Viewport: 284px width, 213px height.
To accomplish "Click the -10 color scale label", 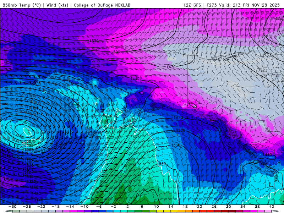I will (x=84, y=207).
